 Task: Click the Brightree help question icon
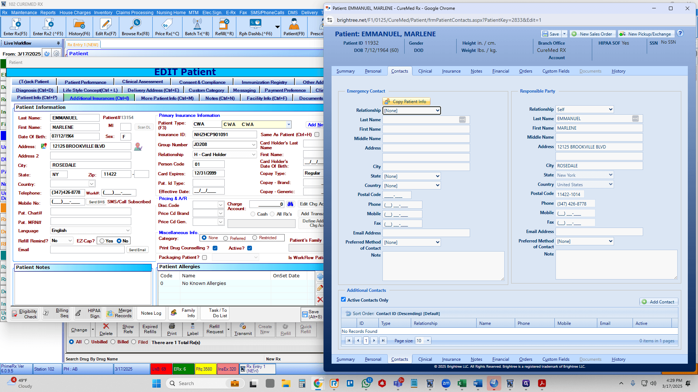pos(680,33)
